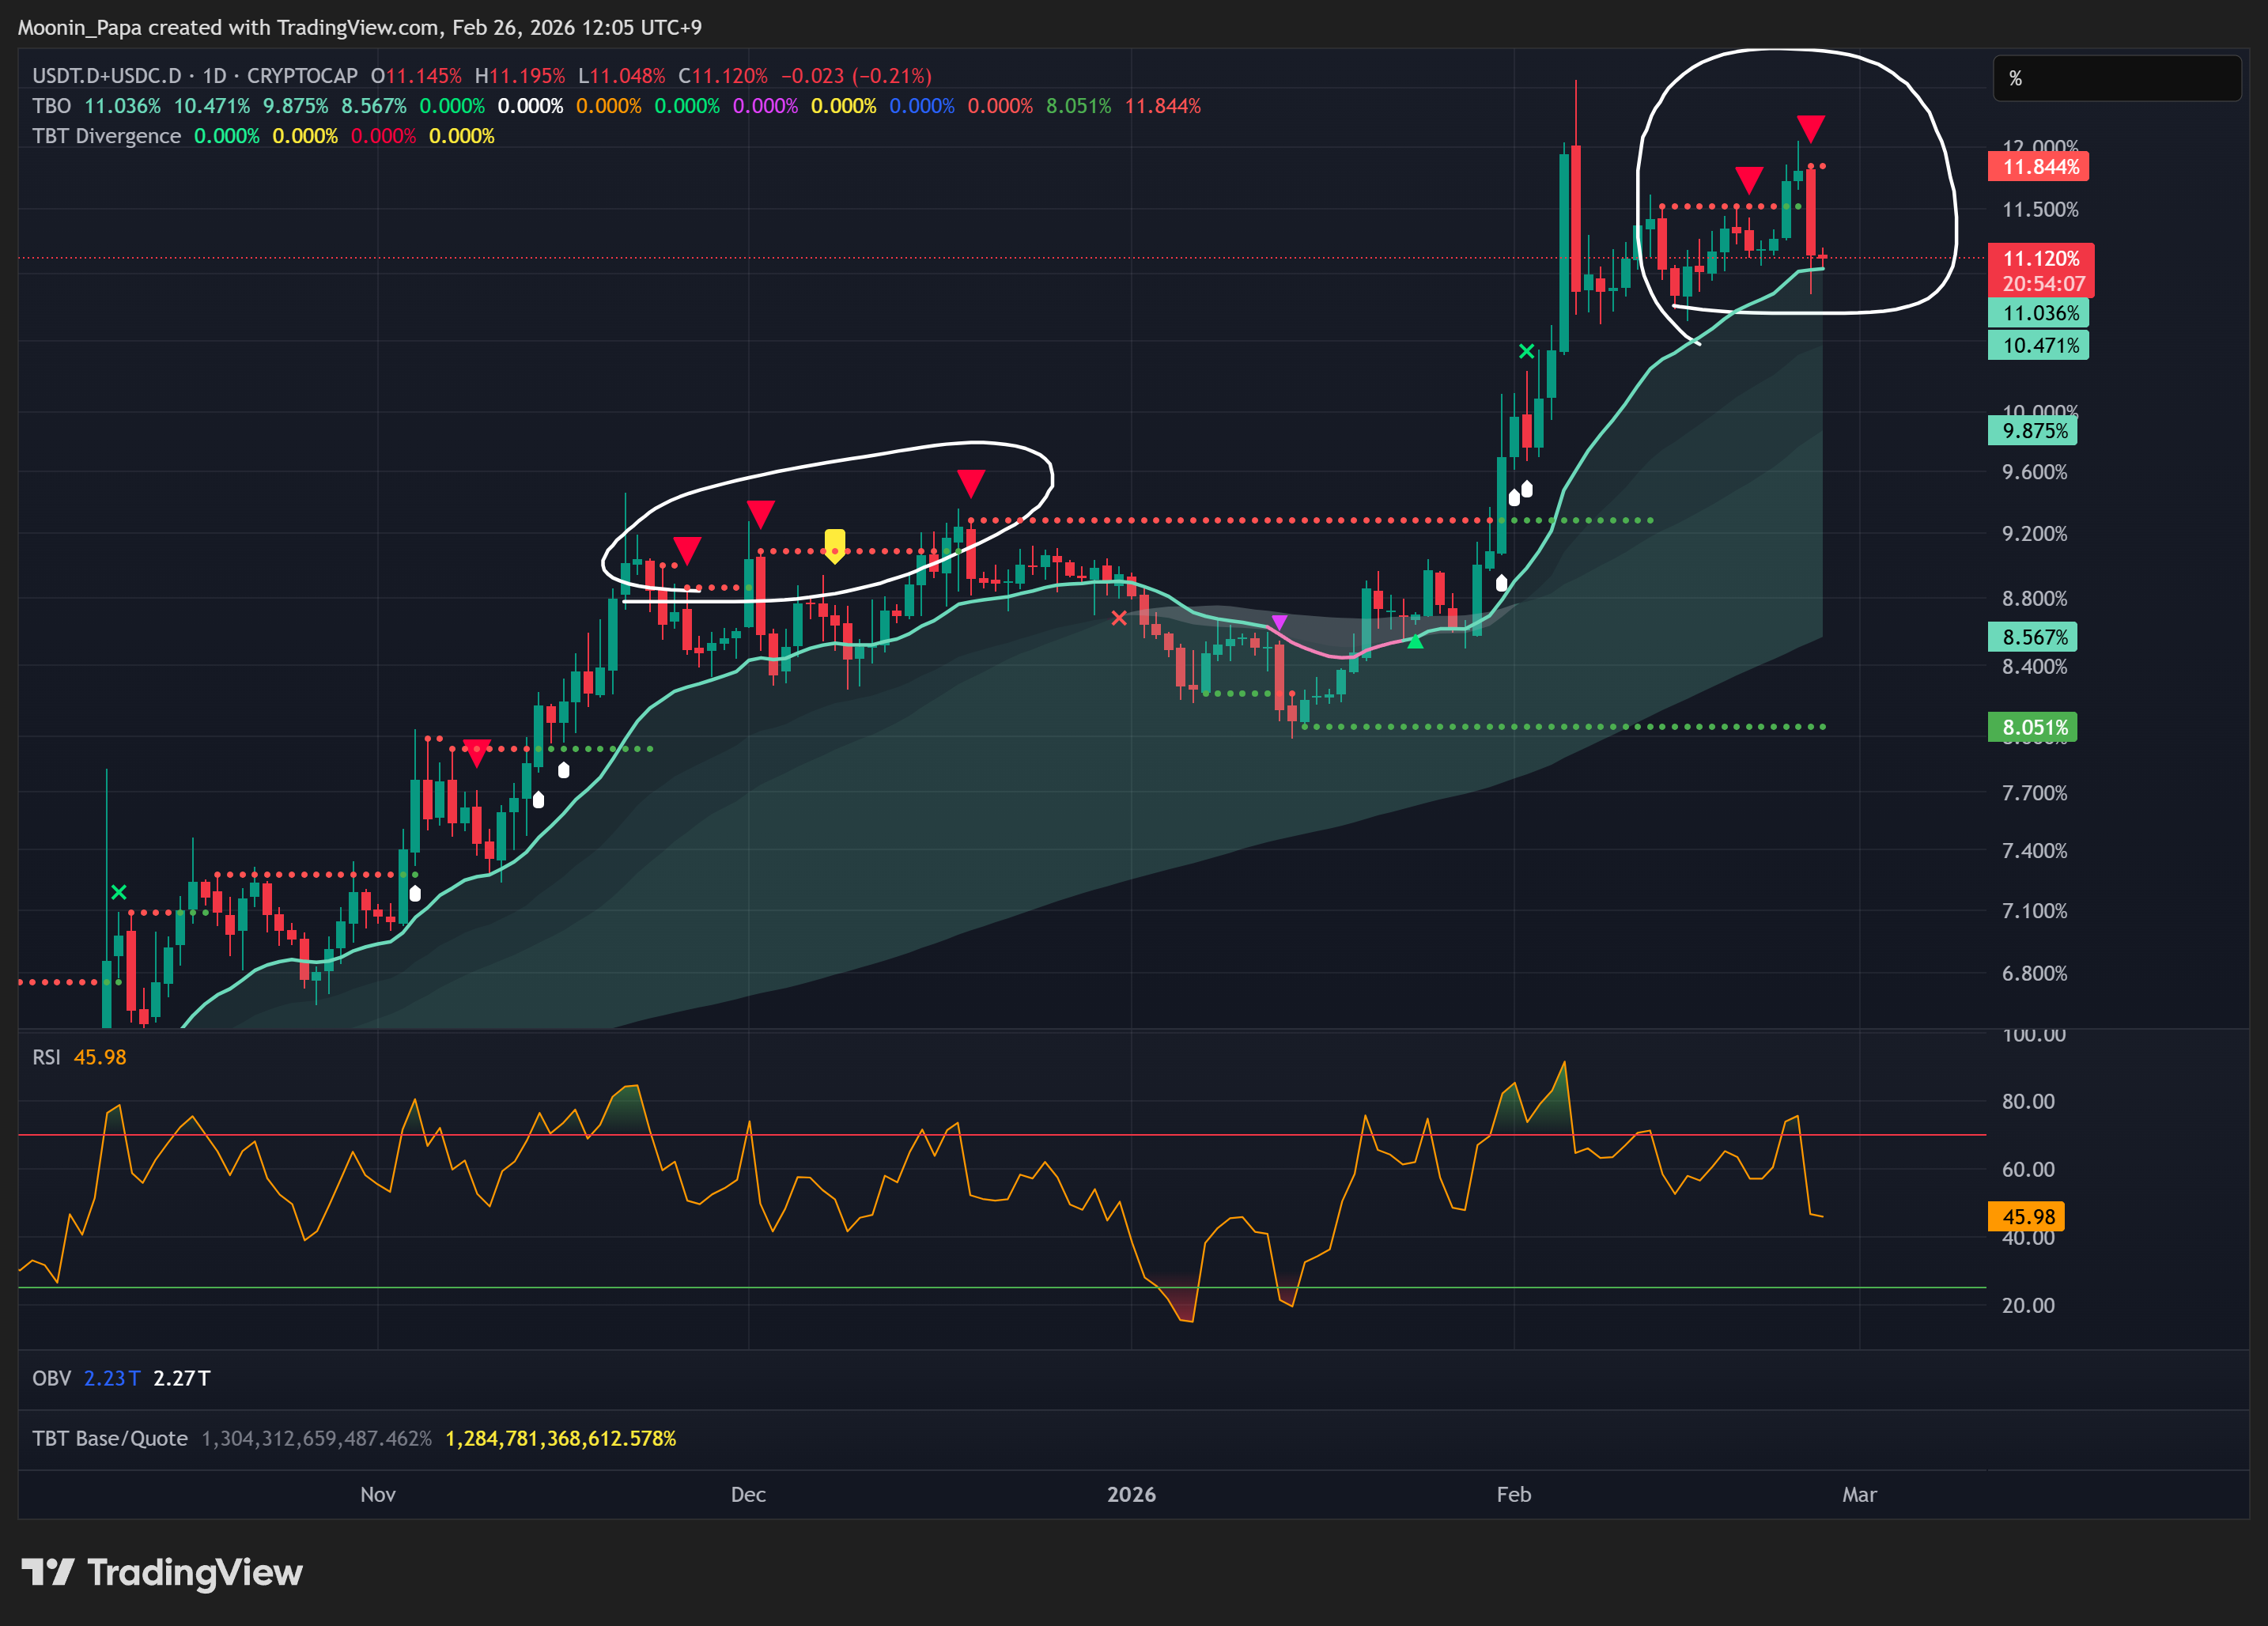The image size is (2268, 1626).
Task: Click the red X marker near 2026
Action: (x=1119, y=618)
